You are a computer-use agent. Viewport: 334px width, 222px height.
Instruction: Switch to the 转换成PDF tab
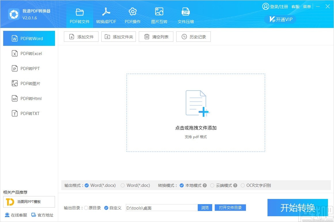coord(106,15)
